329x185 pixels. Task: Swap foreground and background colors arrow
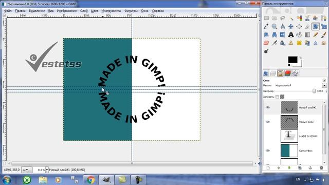300,58
